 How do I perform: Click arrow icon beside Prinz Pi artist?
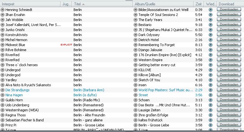[3, 125]
